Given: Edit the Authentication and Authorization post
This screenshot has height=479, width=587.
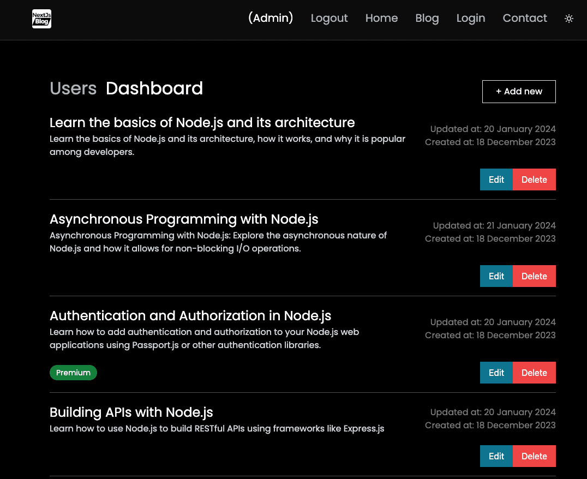Looking at the screenshot, I should (496, 373).
